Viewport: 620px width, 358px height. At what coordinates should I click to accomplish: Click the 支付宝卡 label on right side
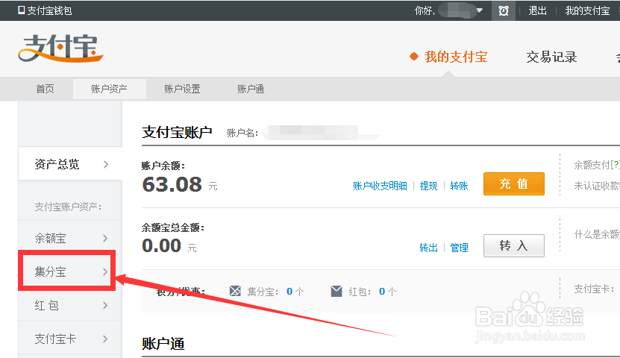(595, 289)
